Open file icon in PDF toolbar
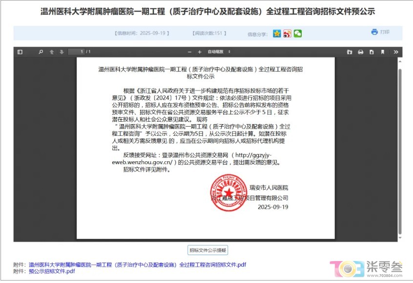This screenshot has height=283, width=413. pos(350,52)
